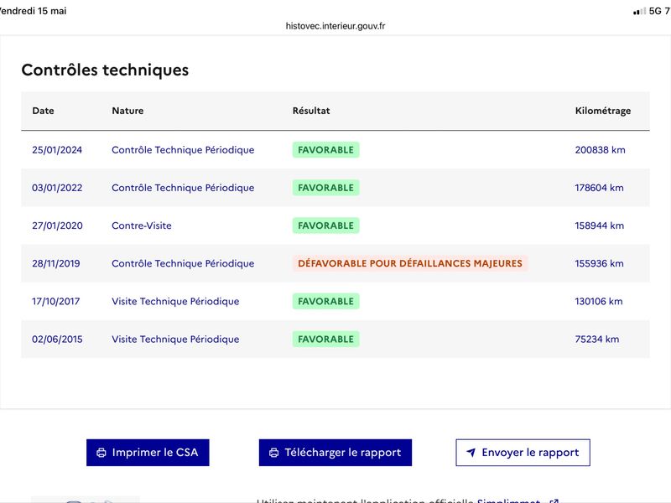
Task: Send the report using Envoyer le rapport
Action: [523, 453]
